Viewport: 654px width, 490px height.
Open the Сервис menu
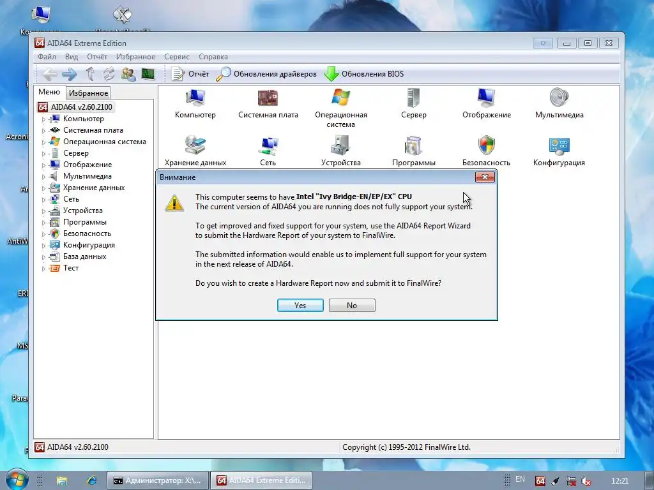[x=176, y=57]
